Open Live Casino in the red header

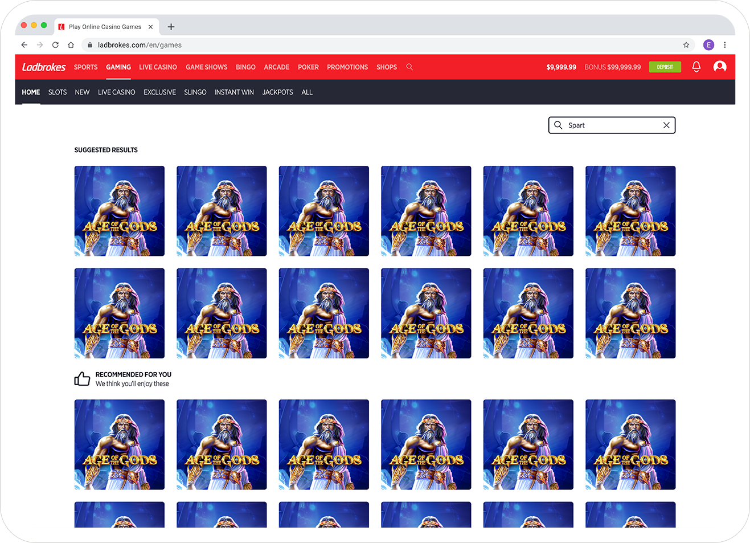click(x=158, y=67)
